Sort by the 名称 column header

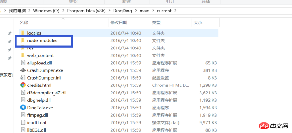click(x=24, y=23)
